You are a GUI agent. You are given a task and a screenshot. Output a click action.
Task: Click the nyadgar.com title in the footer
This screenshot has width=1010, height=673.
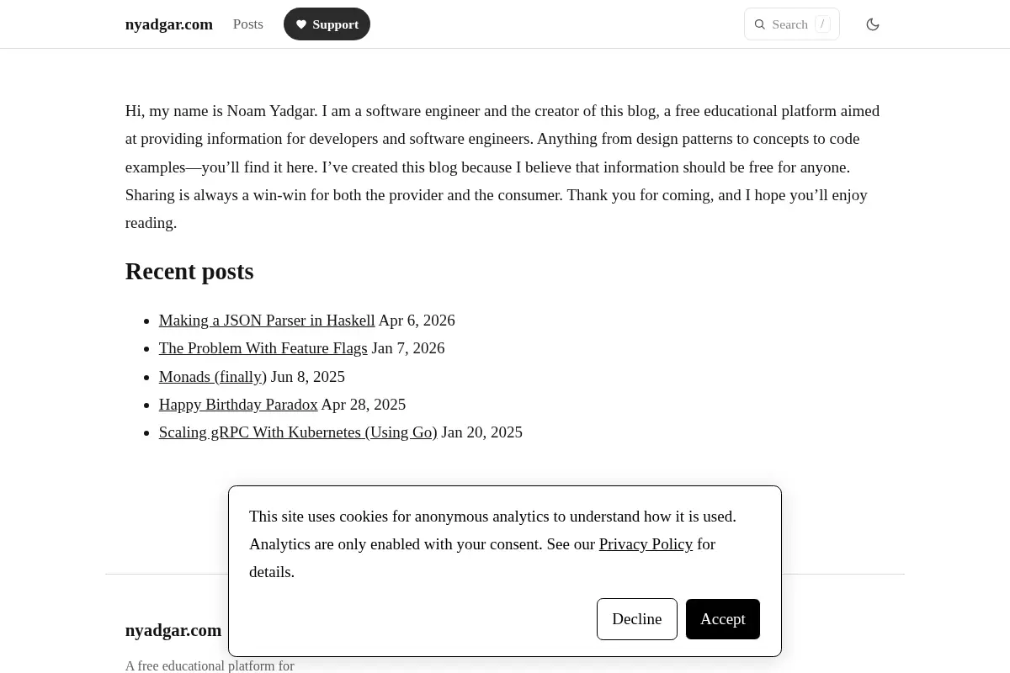[x=173, y=630]
